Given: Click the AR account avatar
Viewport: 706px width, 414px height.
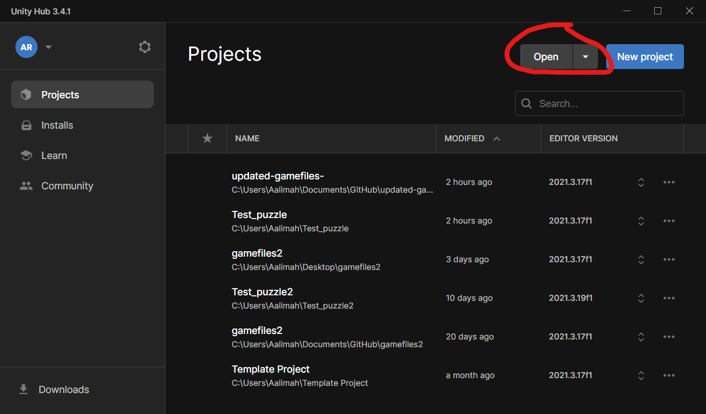Looking at the screenshot, I should pyautogui.click(x=26, y=47).
